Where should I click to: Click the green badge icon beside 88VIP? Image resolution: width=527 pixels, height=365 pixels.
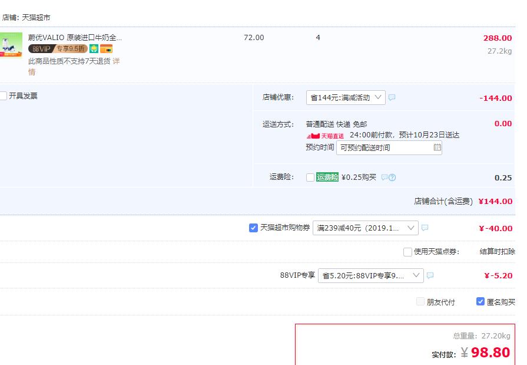94,49
